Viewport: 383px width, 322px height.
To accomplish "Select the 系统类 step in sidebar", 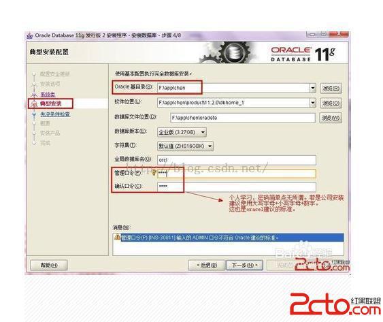I will [48, 95].
